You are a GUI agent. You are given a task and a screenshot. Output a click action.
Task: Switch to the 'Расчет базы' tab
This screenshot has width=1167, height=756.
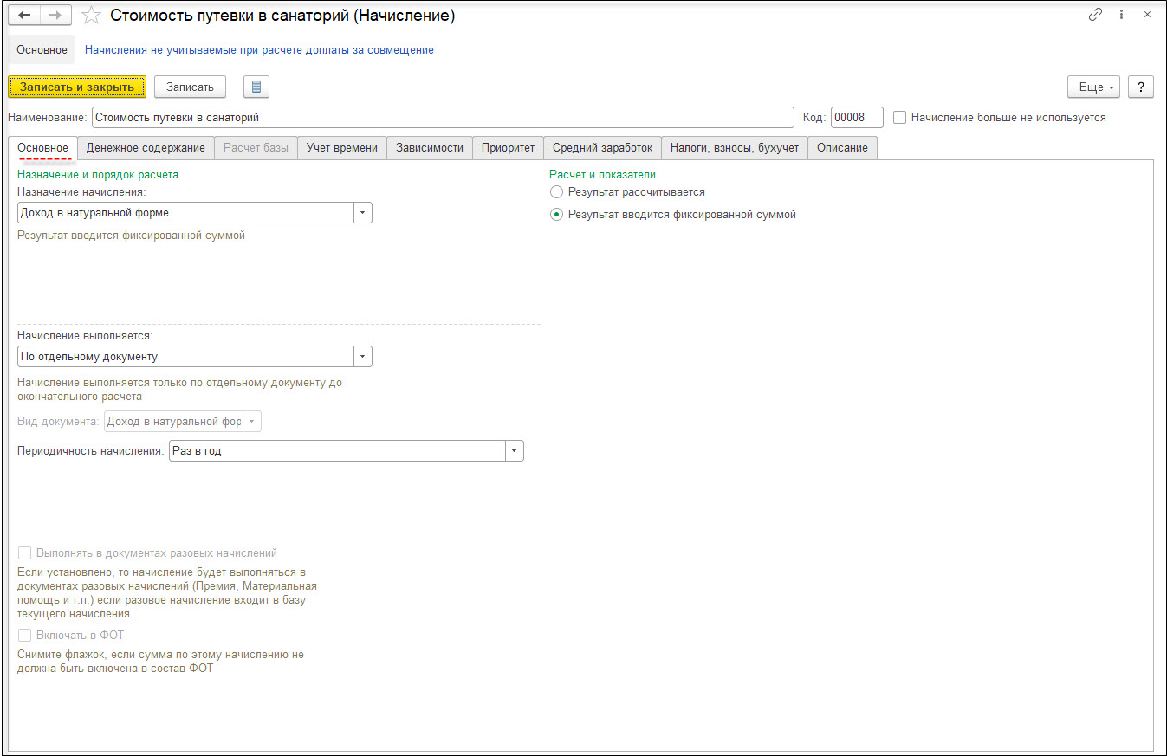click(256, 147)
